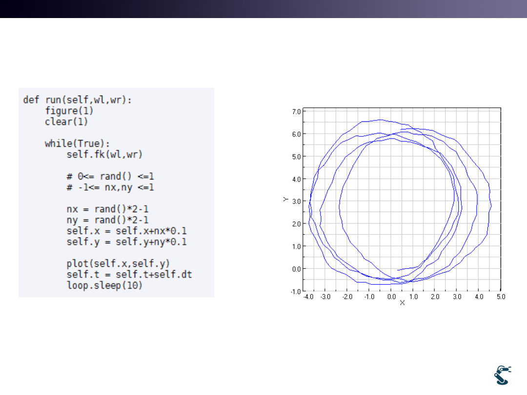The width and height of the screenshot is (527, 395).
Task: Click the 'plot(self.x,self.y)' line
Action: [x=118, y=264]
